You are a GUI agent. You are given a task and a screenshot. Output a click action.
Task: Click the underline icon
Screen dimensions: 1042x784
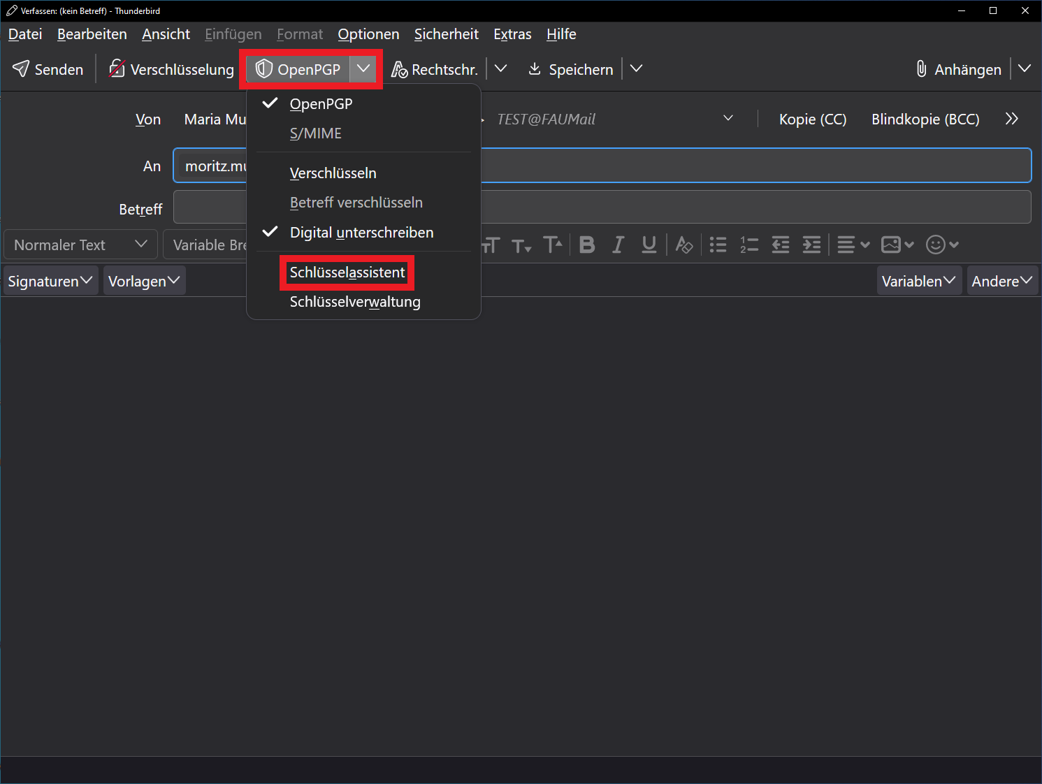(649, 245)
